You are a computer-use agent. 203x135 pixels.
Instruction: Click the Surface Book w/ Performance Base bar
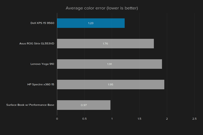tap(84, 105)
